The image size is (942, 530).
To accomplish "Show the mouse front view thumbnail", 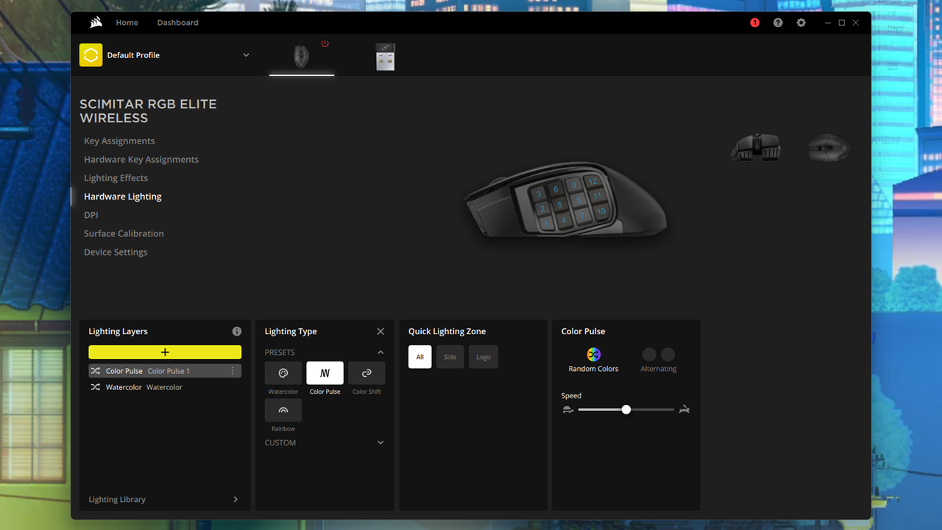I will (755, 147).
